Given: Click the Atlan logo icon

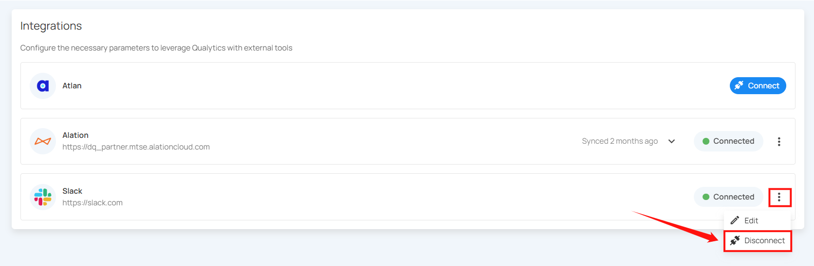Looking at the screenshot, I should 43,86.
